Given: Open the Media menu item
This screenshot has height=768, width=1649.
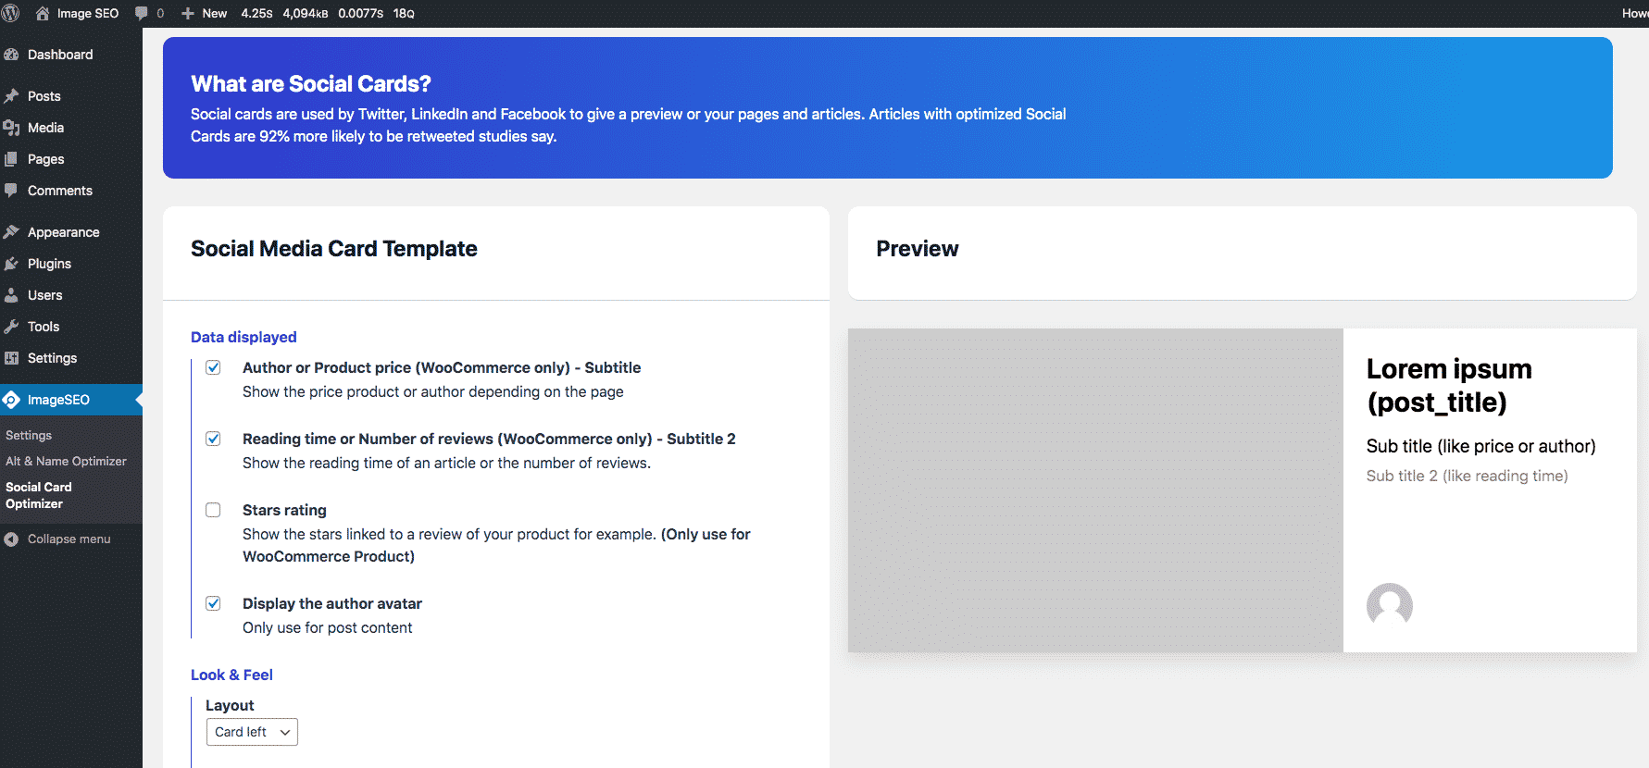Looking at the screenshot, I should [x=45, y=128].
